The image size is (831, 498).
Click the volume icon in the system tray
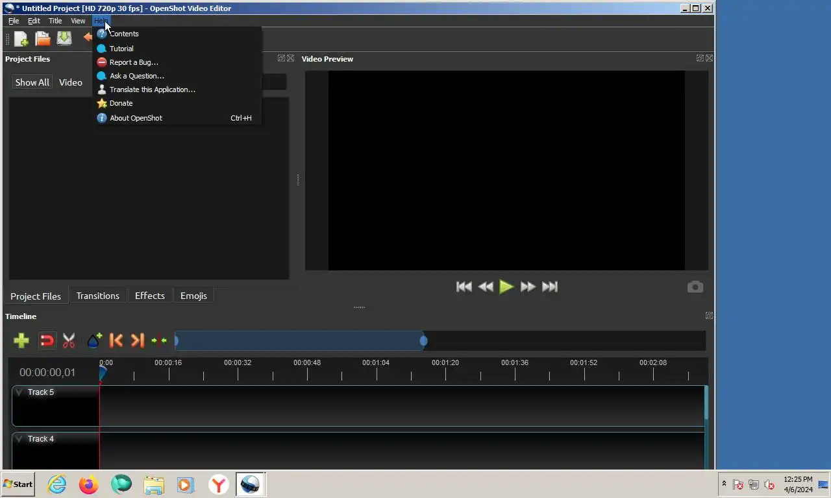769,484
